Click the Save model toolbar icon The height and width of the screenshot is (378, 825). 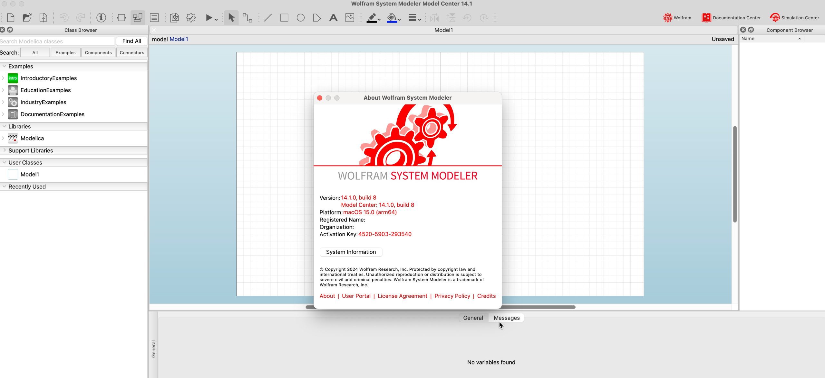pyautogui.click(x=43, y=18)
